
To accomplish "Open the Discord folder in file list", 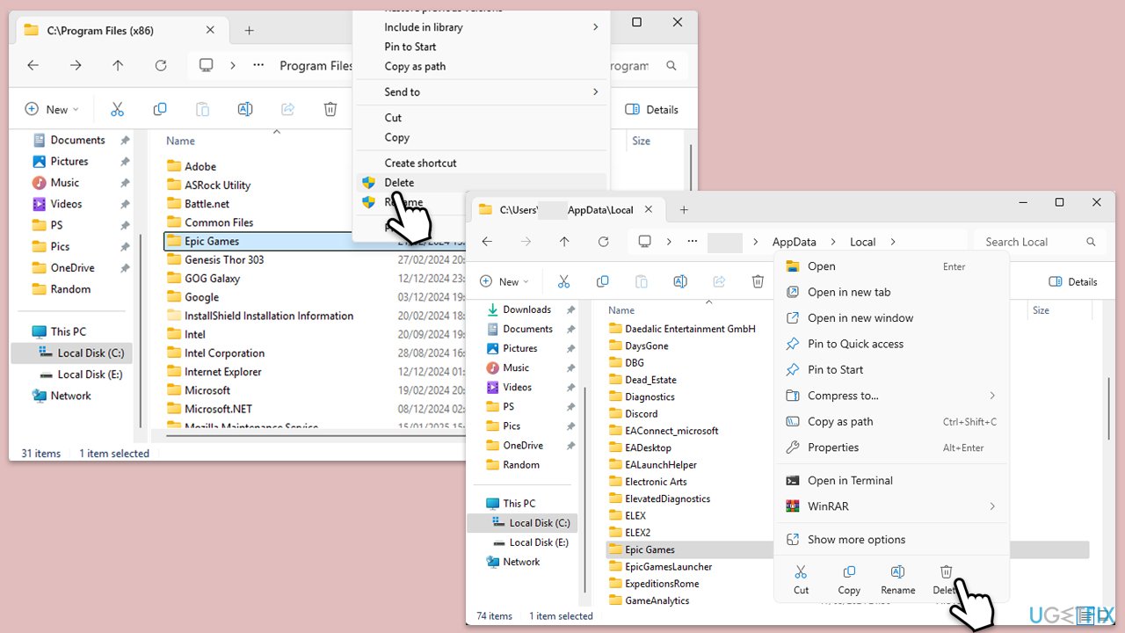I will click(x=641, y=414).
